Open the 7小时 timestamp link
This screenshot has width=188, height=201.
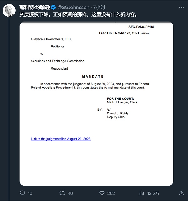tap(99, 8)
